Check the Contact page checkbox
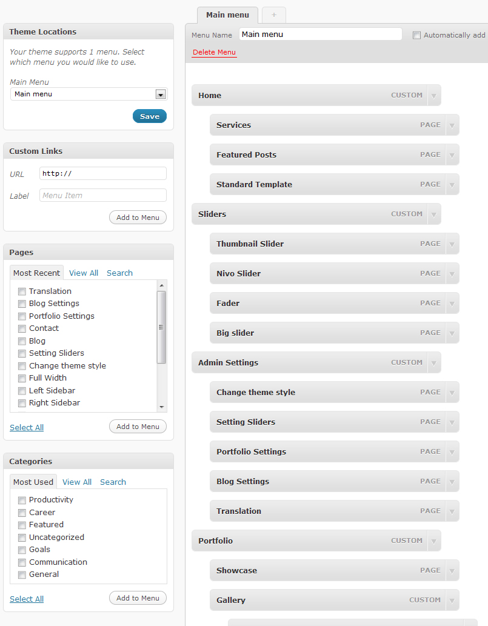Viewport: 488px width, 626px height. (22, 328)
